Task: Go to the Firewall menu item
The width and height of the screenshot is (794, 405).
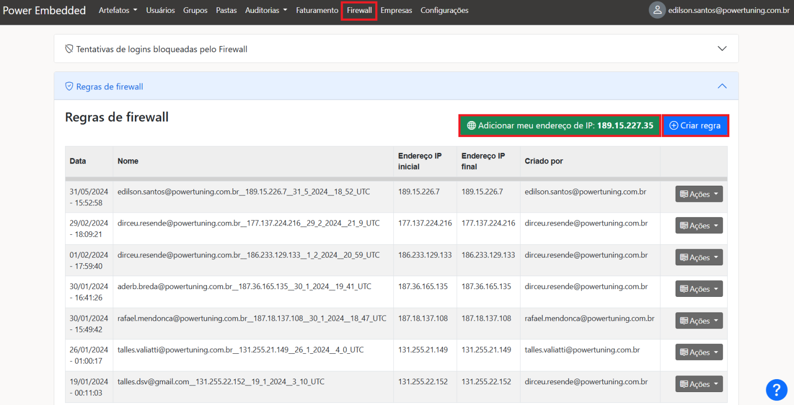Action: [x=359, y=10]
